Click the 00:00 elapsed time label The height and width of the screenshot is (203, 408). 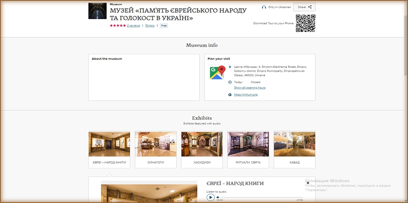pos(220,200)
